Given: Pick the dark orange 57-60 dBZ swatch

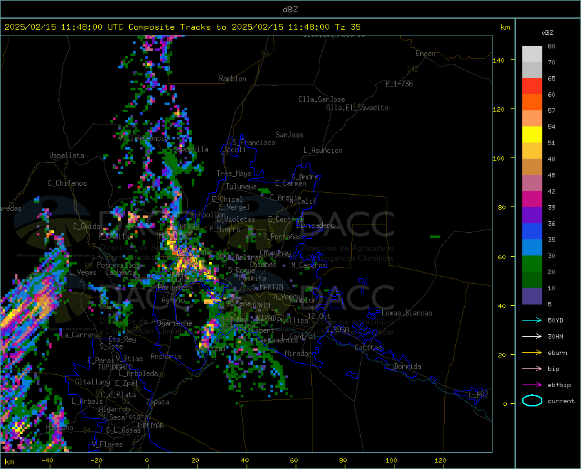Looking at the screenshot, I should (532, 103).
